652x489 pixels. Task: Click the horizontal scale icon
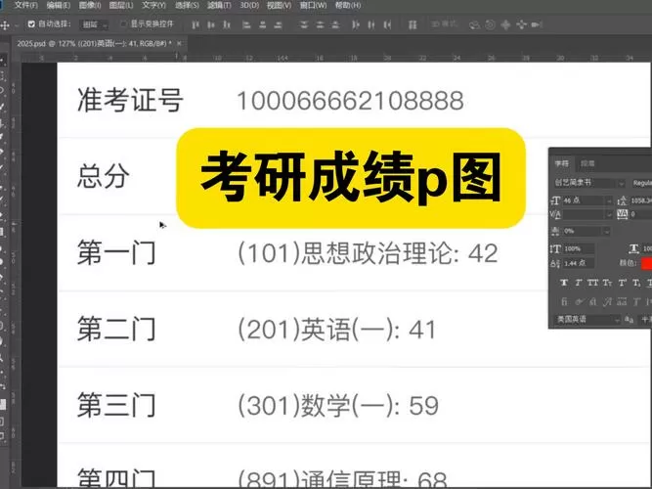(633, 248)
